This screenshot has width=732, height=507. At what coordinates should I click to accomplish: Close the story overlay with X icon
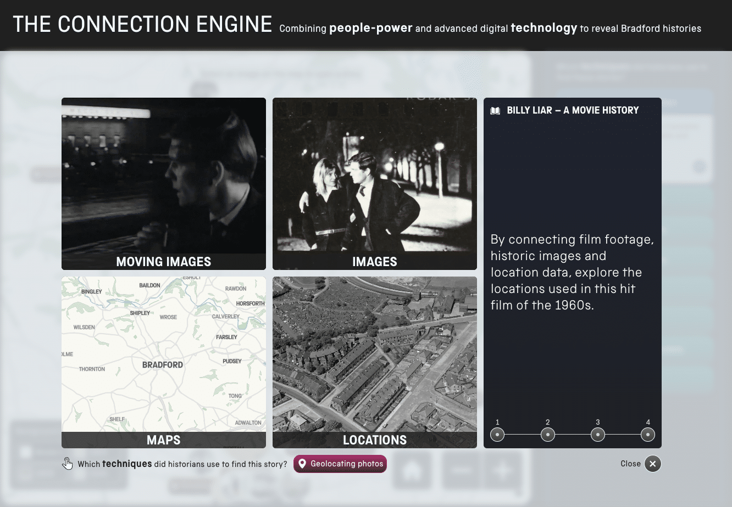point(652,464)
